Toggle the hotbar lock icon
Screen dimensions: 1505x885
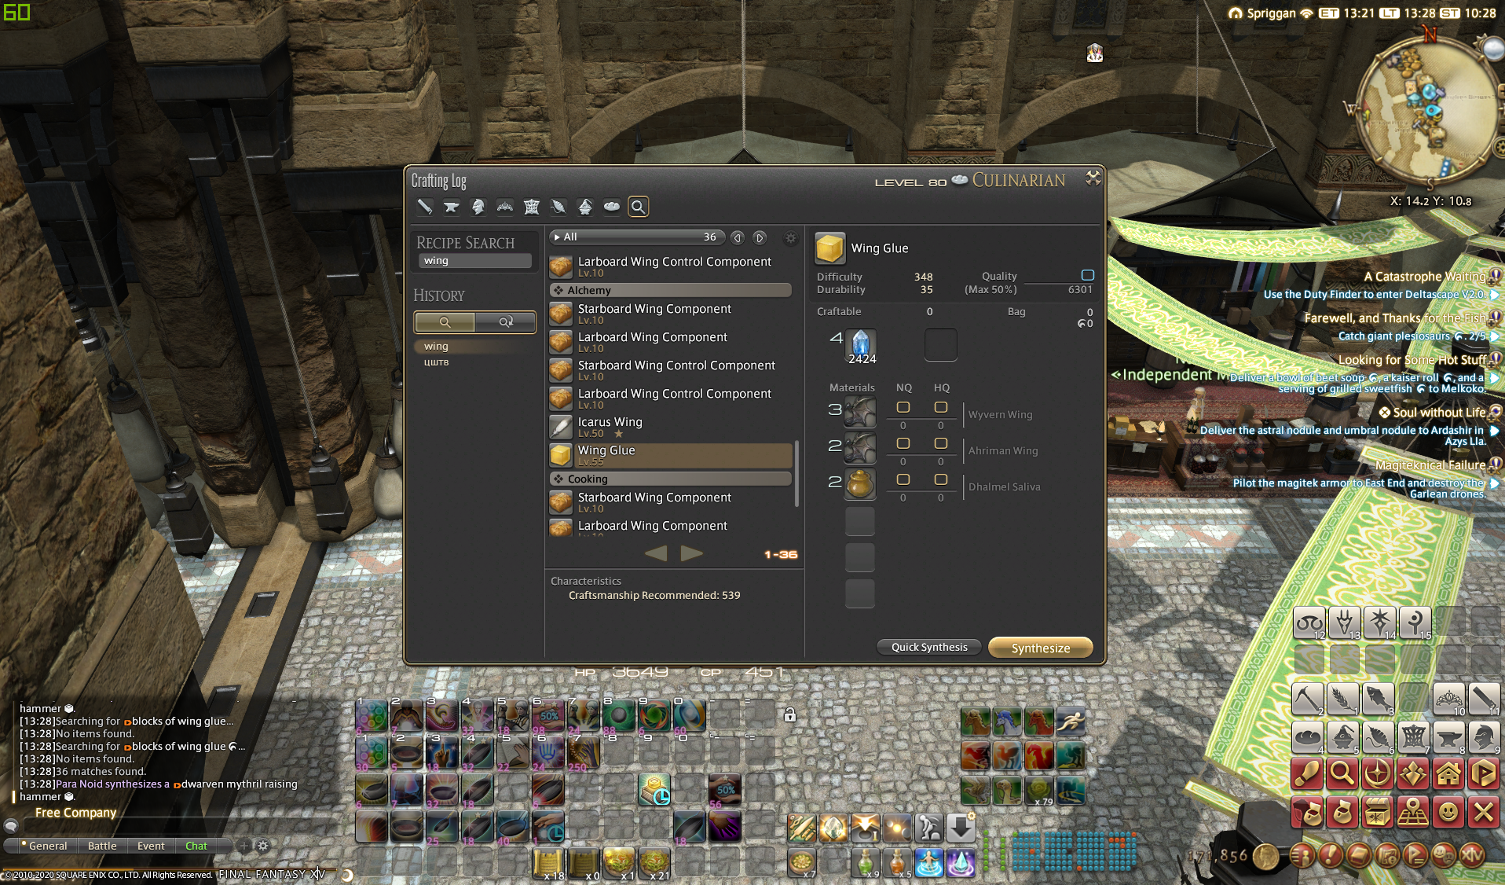point(790,714)
